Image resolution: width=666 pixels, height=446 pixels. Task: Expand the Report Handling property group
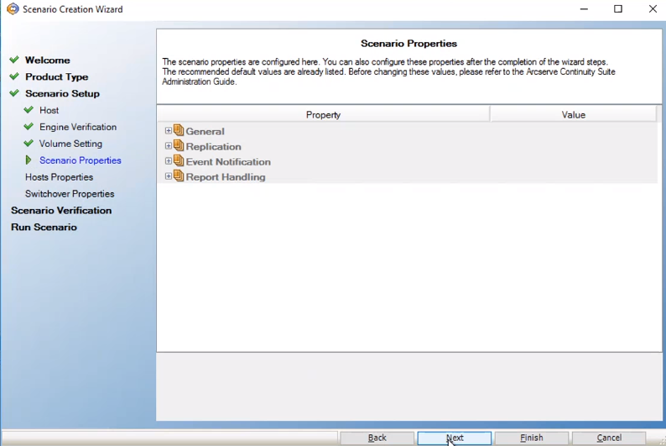point(169,176)
